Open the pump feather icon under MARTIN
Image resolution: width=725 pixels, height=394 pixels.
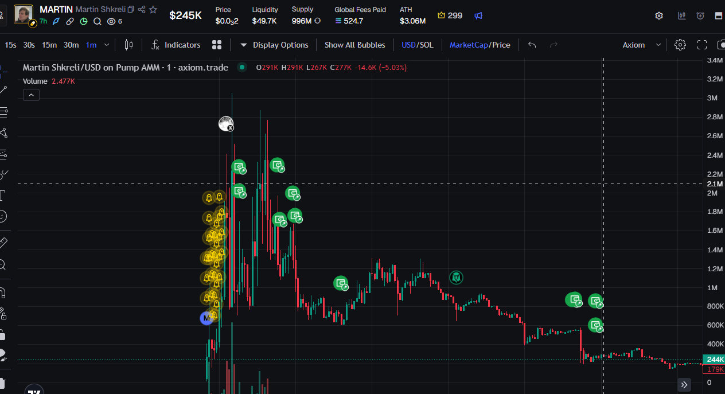pos(56,21)
